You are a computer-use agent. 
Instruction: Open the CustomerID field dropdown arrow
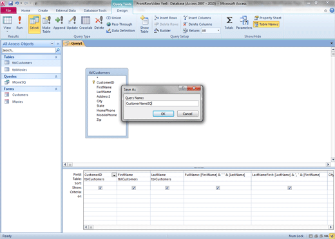(114, 175)
